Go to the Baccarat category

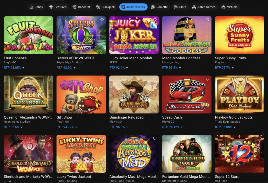point(82,7)
